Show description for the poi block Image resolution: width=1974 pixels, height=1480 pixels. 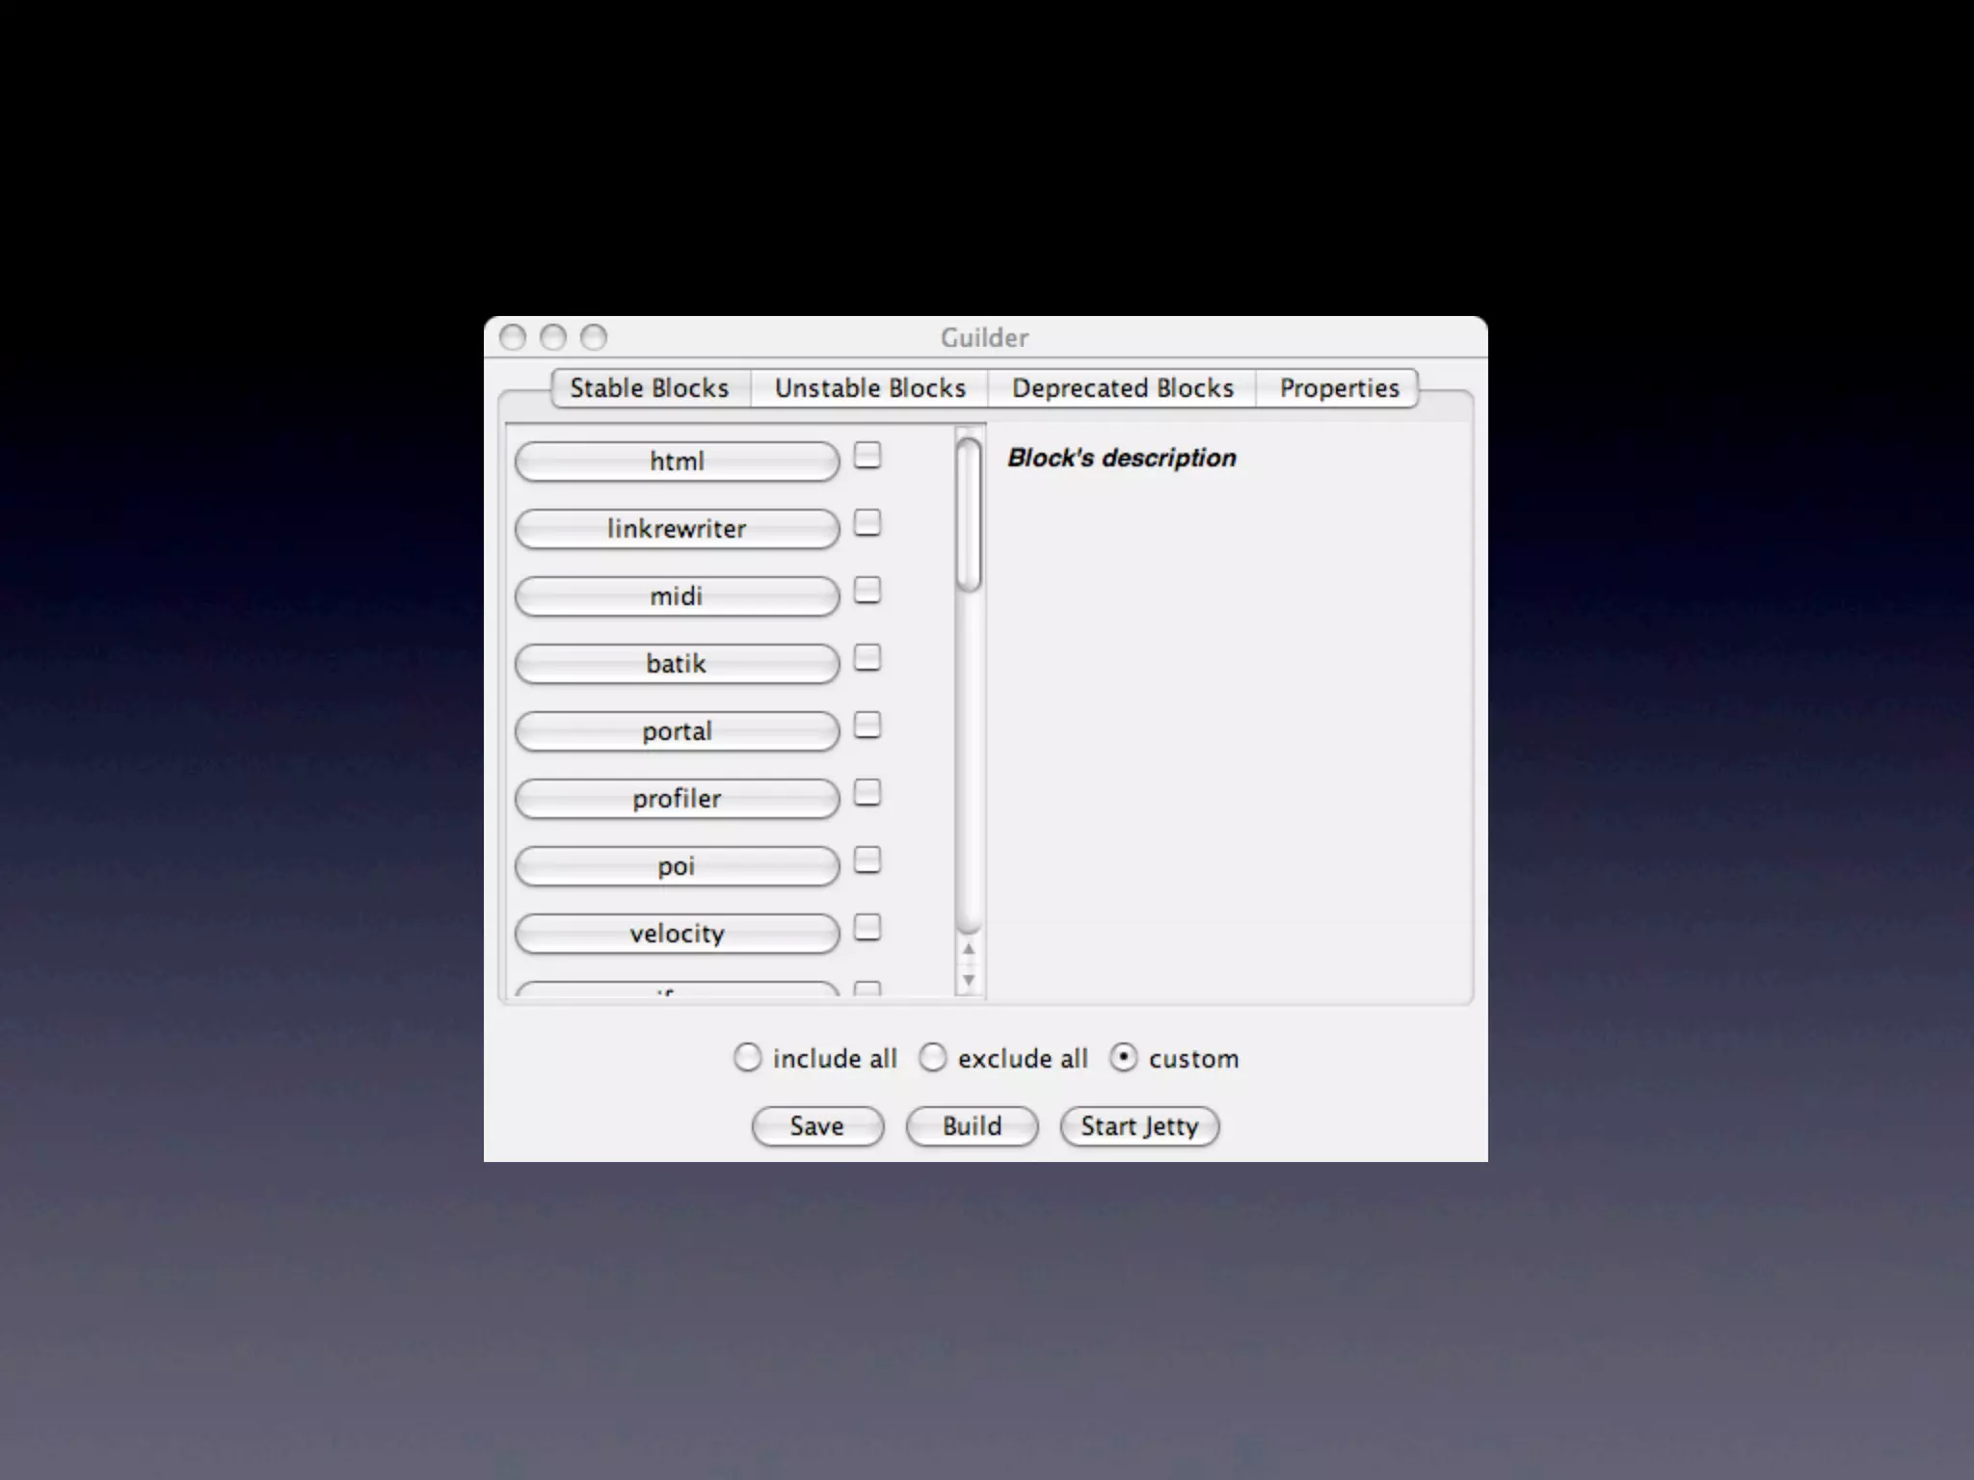[677, 866]
